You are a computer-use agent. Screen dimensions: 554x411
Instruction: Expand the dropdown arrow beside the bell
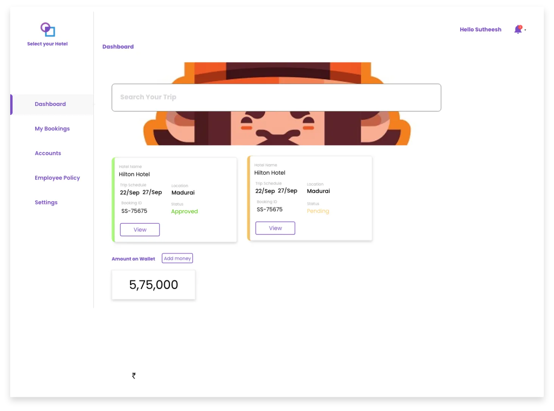(525, 30)
